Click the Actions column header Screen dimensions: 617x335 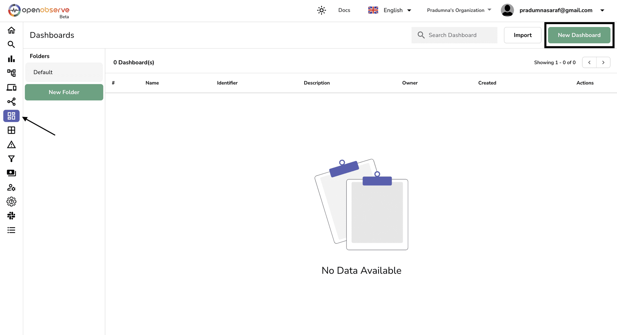pos(585,83)
